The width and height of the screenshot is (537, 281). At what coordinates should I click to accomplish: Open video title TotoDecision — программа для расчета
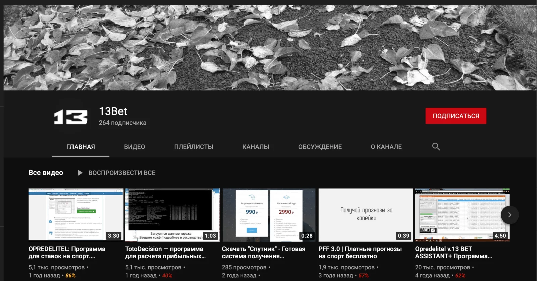pos(165,253)
